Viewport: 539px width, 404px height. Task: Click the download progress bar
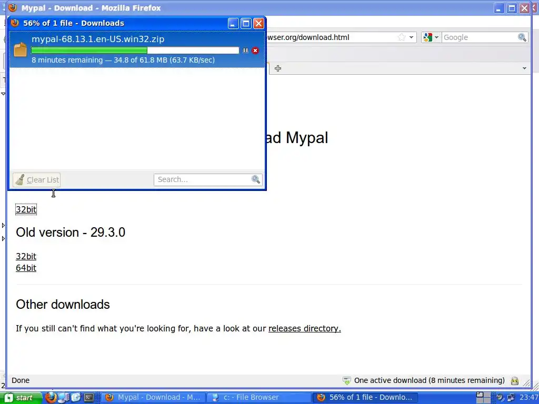click(x=135, y=50)
